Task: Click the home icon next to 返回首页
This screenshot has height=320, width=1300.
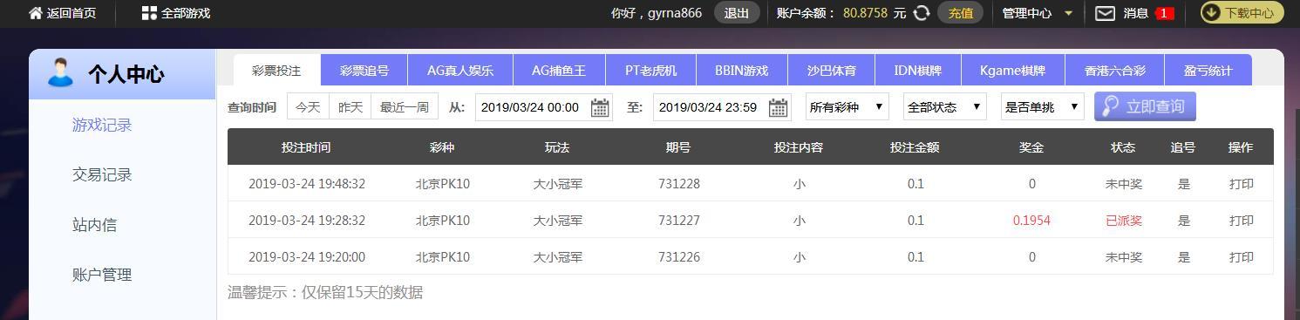Action: [36, 13]
